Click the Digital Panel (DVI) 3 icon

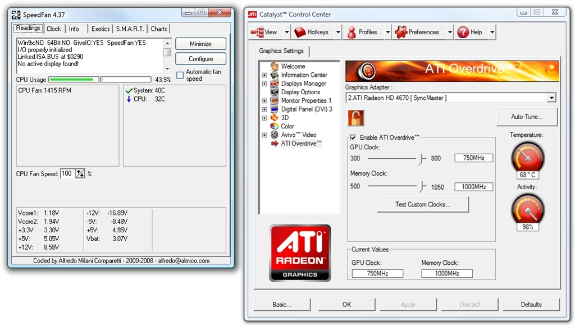click(274, 109)
